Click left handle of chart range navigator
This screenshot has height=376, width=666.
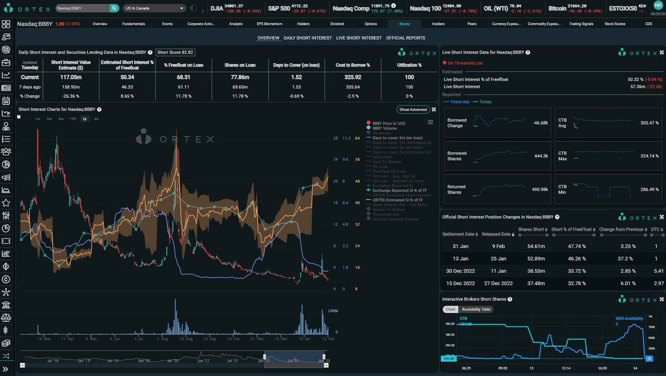coord(265,358)
